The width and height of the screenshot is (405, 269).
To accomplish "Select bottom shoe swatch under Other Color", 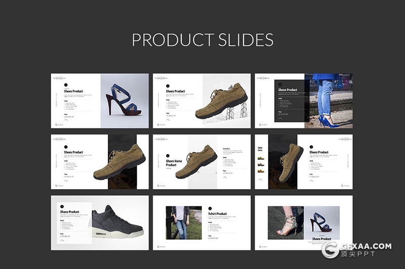I will coord(261,171).
